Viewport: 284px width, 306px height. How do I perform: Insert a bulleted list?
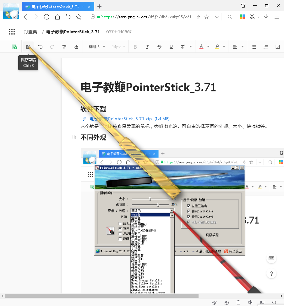point(254,46)
